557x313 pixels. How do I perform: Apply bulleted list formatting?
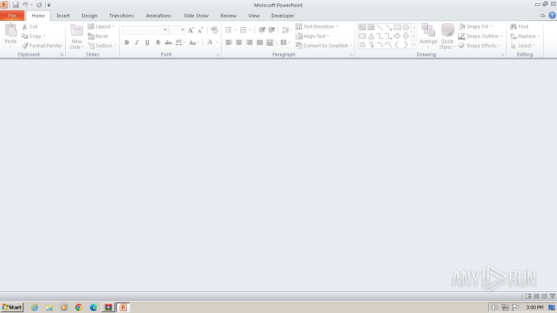point(229,30)
